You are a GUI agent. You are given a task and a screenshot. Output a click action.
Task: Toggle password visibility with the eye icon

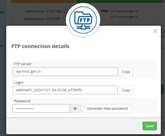pyautogui.click(x=75, y=108)
